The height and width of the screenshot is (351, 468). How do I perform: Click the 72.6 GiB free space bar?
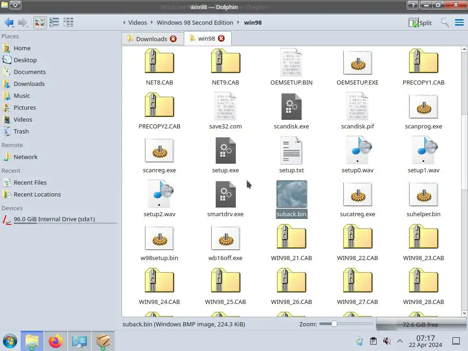(x=420, y=324)
